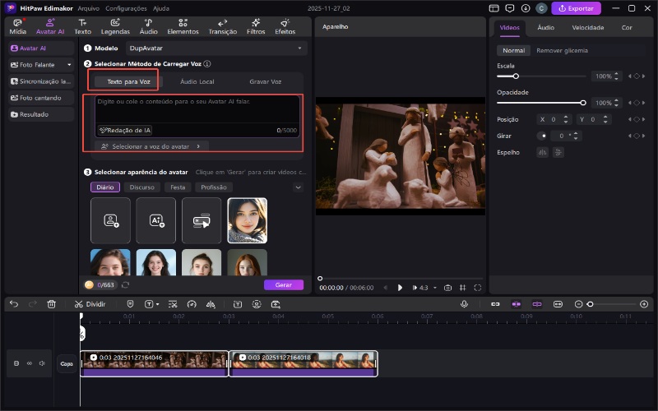Increase the Escala percentage stepper
Image resolution: width=658 pixels, height=411 pixels.
(x=616, y=74)
